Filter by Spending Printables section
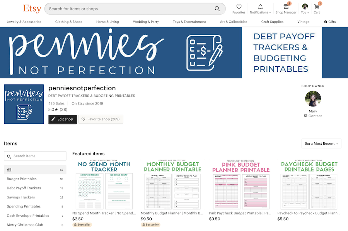This screenshot has width=348, height=231. [35, 206]
